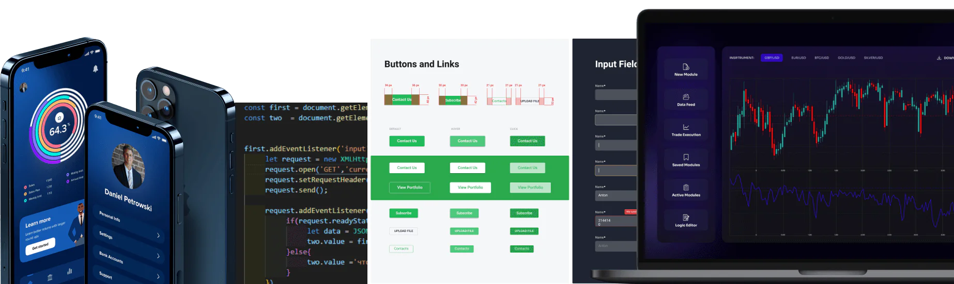
Task: Open the Active Modules clipboard icon
Action: click(x=686, y=188)
